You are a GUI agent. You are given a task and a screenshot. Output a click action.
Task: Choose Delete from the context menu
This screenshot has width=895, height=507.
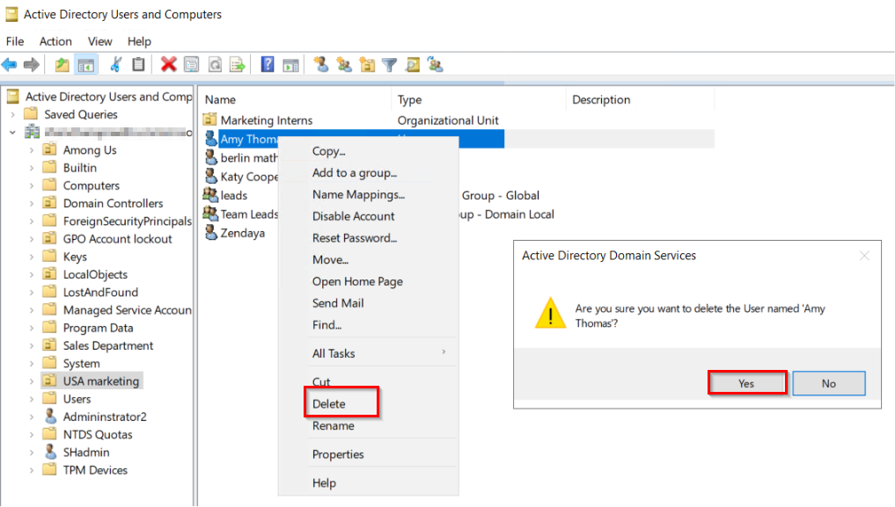click(329, 404)
